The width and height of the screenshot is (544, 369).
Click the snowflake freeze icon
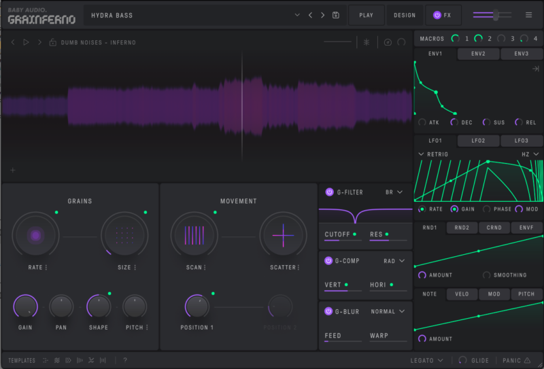click(x=367, y=42)
